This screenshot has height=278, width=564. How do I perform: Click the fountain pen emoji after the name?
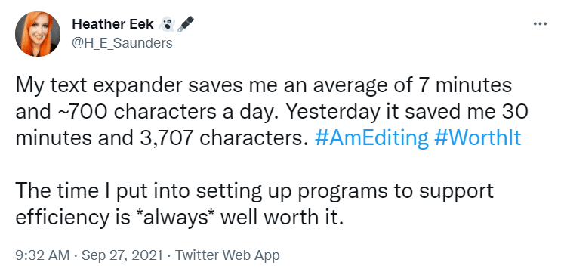coord(186,24)
